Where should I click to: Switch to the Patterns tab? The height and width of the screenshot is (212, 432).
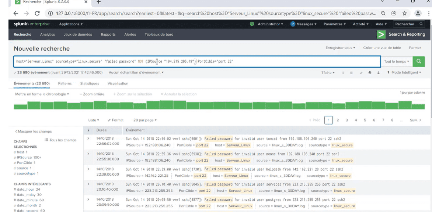click(x=65, y=83)
